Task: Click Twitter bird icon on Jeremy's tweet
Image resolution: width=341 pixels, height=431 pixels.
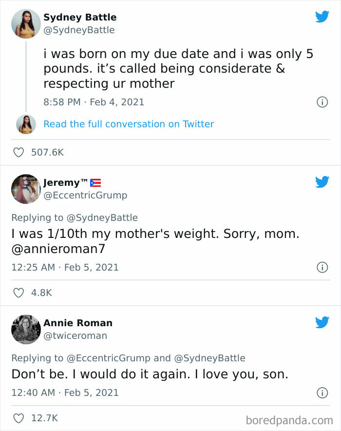Action: (x=322, y=182)
